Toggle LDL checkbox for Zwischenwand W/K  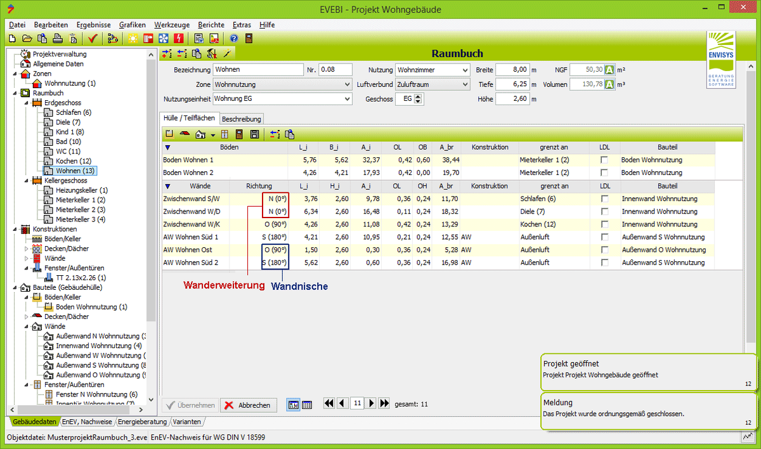point(604,224)
